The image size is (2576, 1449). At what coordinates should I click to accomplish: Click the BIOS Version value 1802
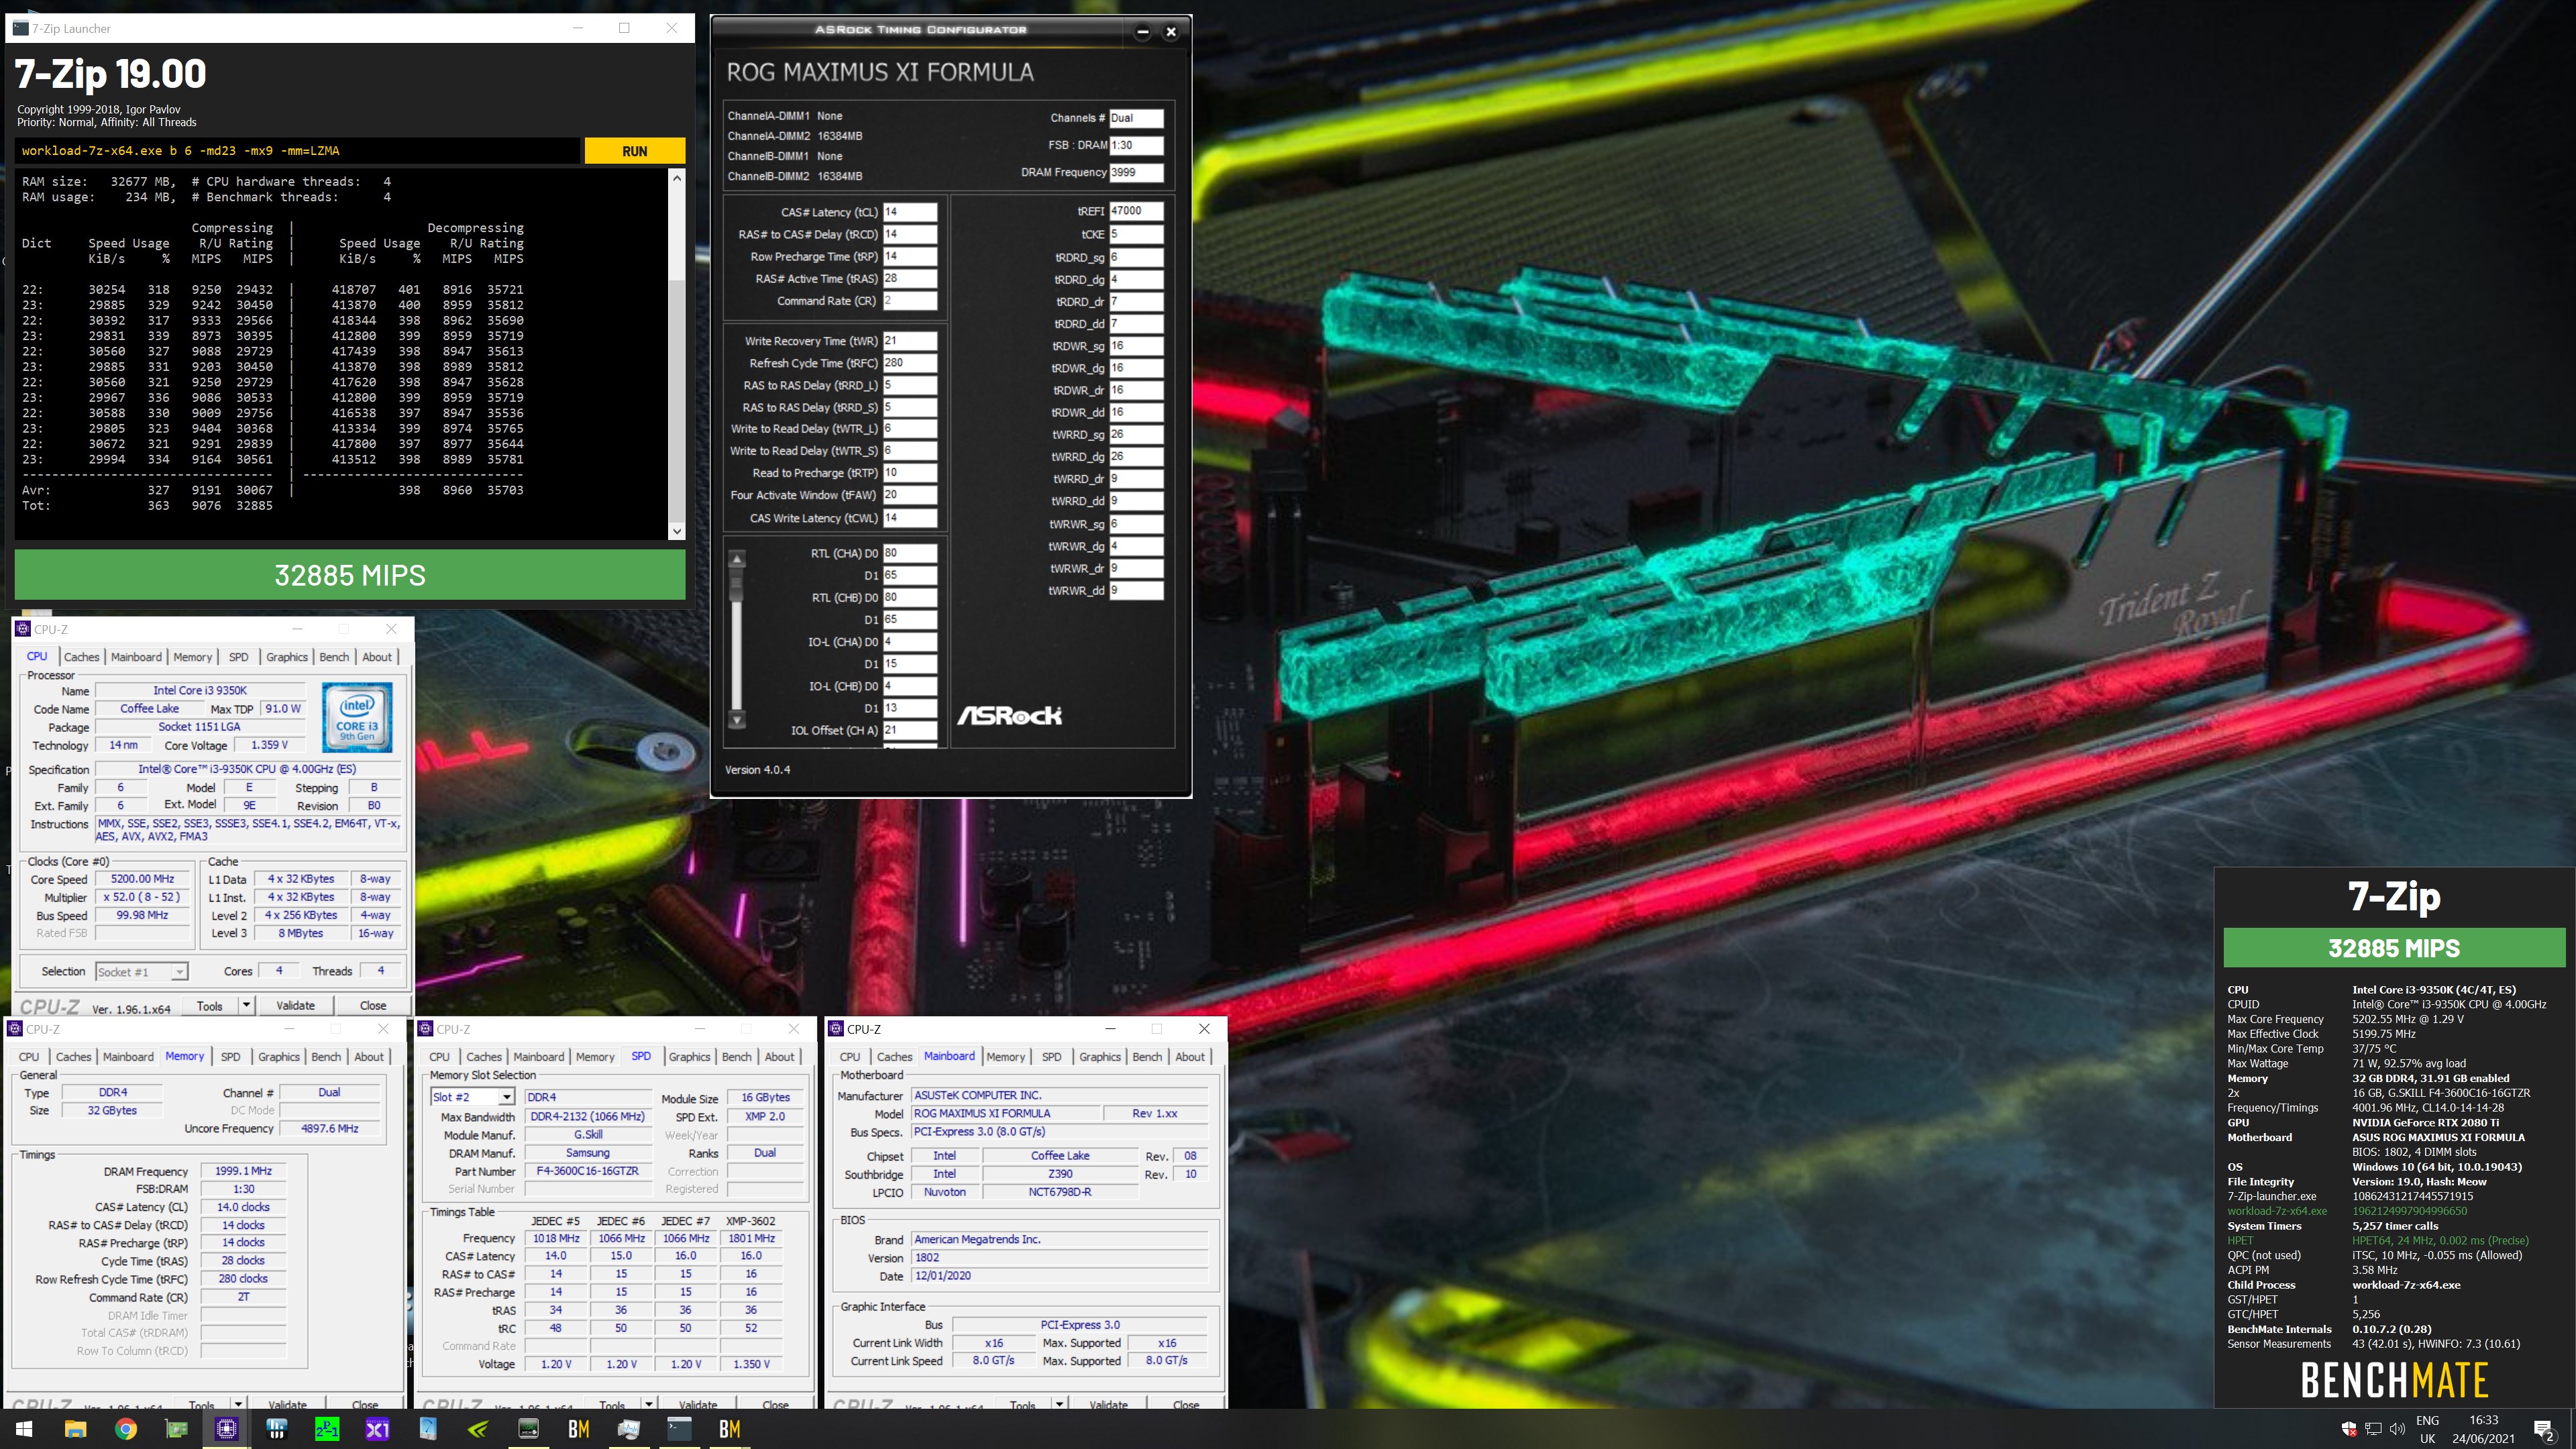tap(1060, 1258)
